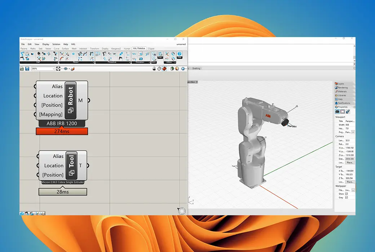The width and height of the screenshot is (375, 252).
Task: Click the 28ms profiler bar under Tool
Action: click(x=63, y=192)
